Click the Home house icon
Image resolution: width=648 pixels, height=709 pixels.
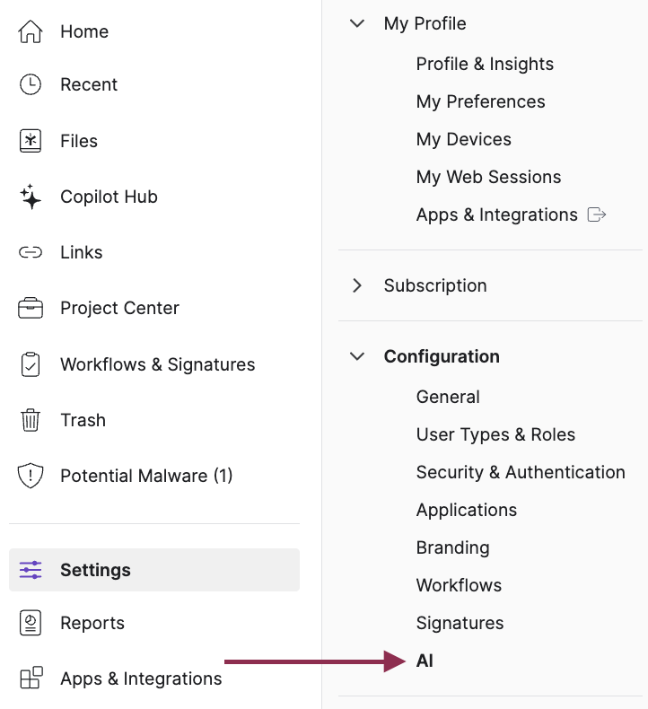coord(31,31)
